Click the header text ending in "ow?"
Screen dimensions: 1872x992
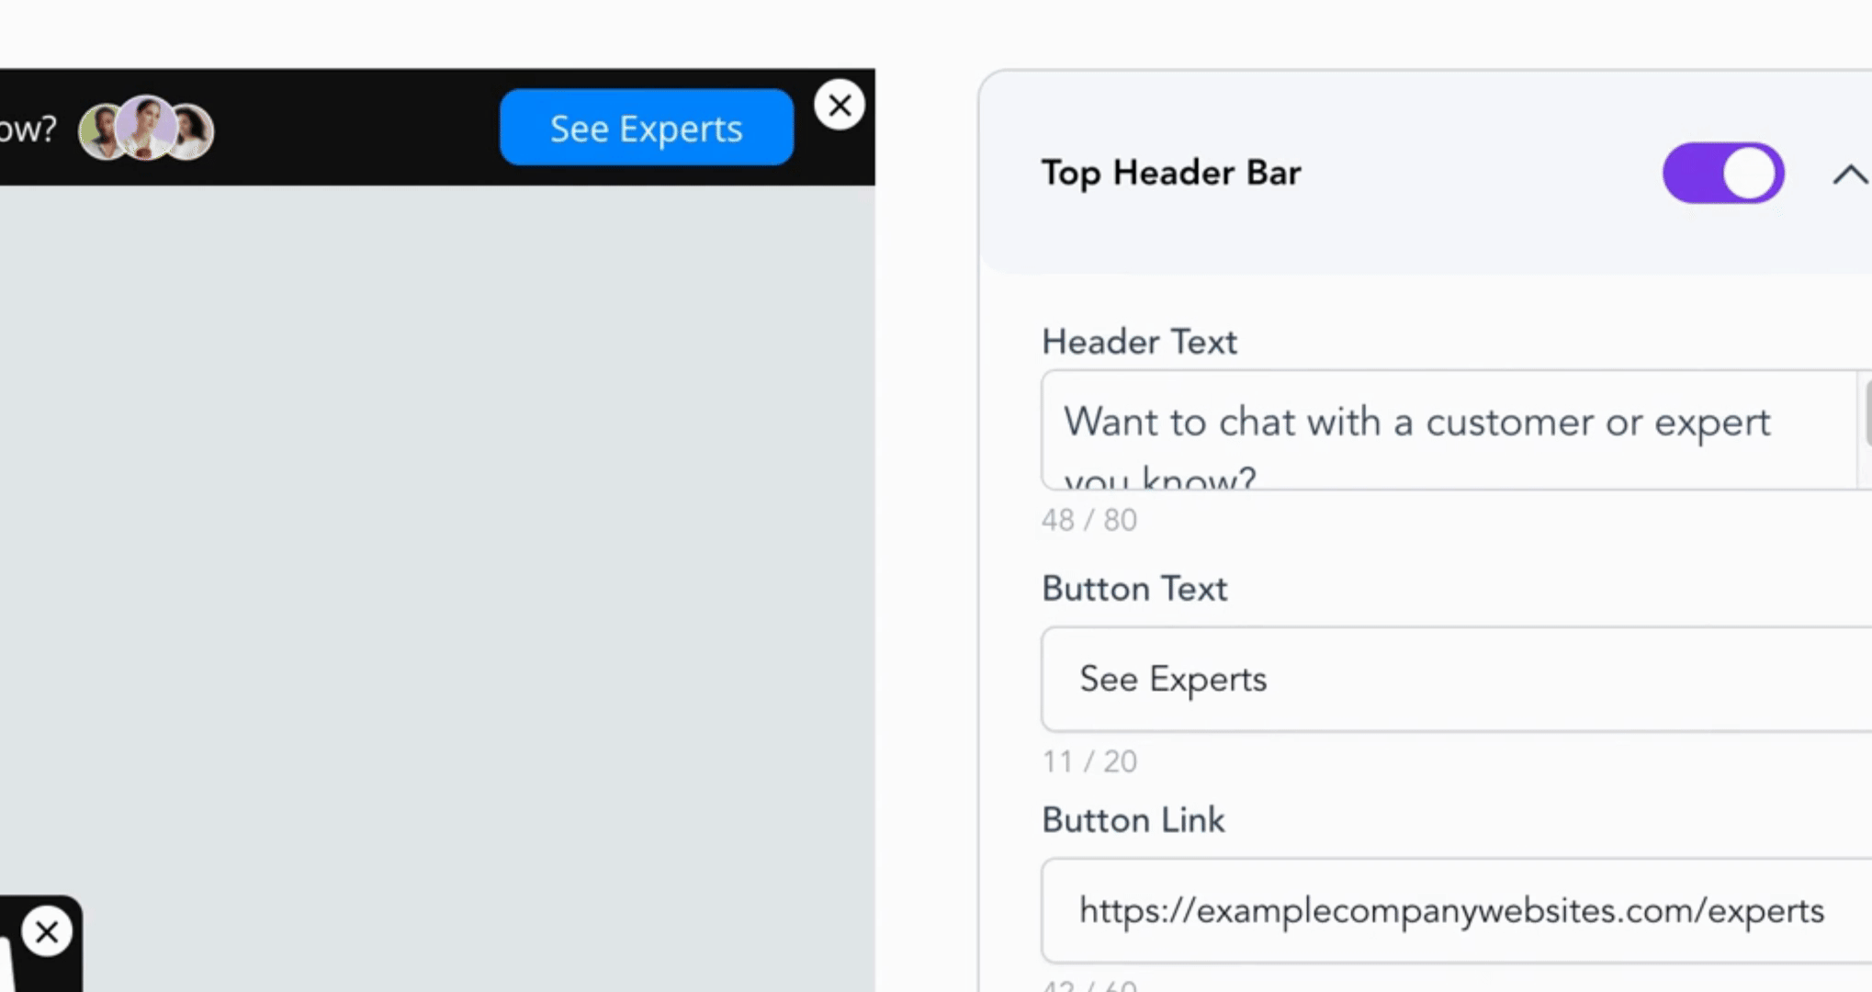pyautogui.click(x=28, y=130)
